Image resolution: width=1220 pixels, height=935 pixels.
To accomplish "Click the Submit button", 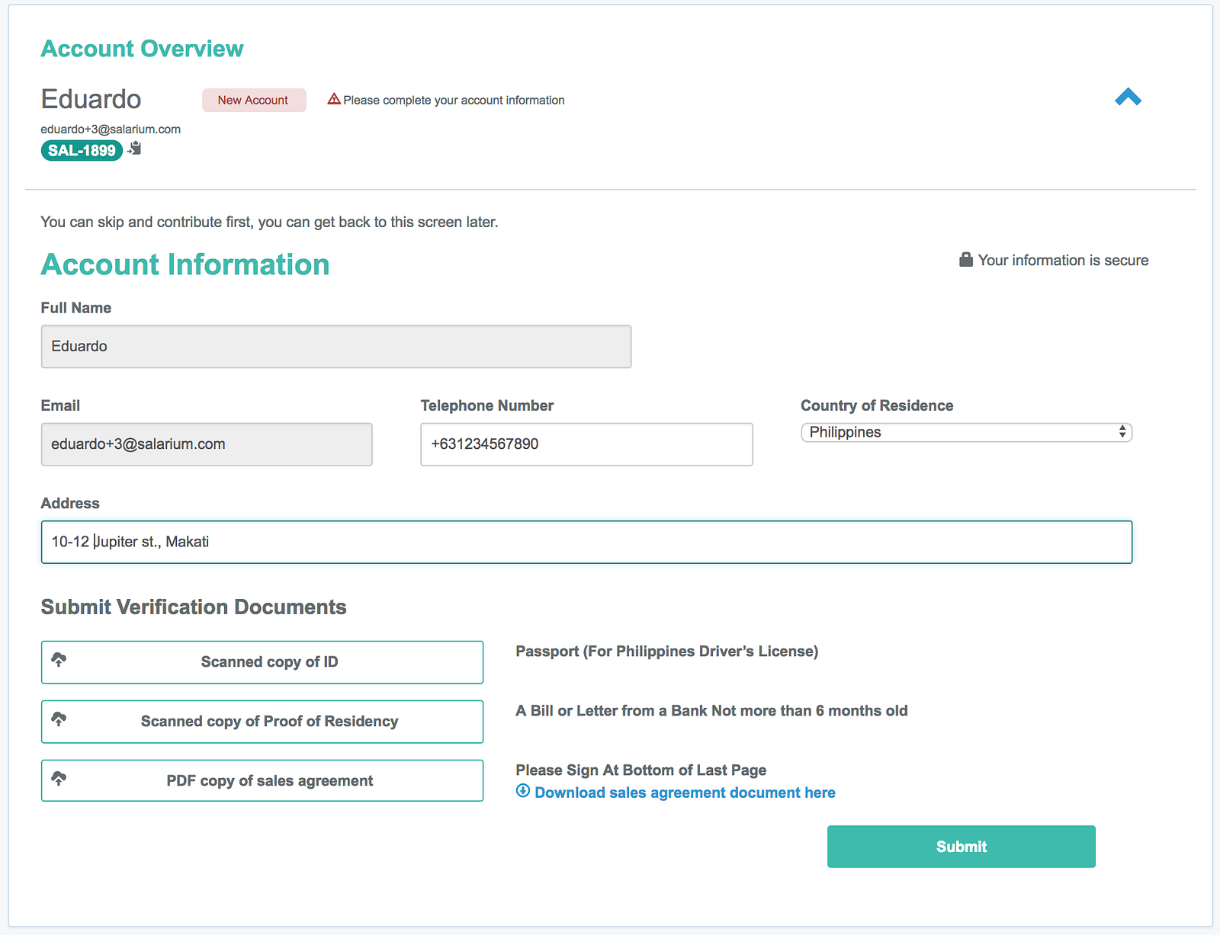I will (x=961, y=847).
